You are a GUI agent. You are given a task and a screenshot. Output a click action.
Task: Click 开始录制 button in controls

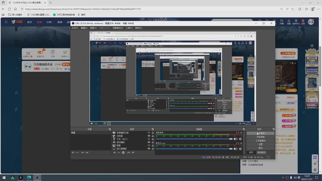coord(260,137)
